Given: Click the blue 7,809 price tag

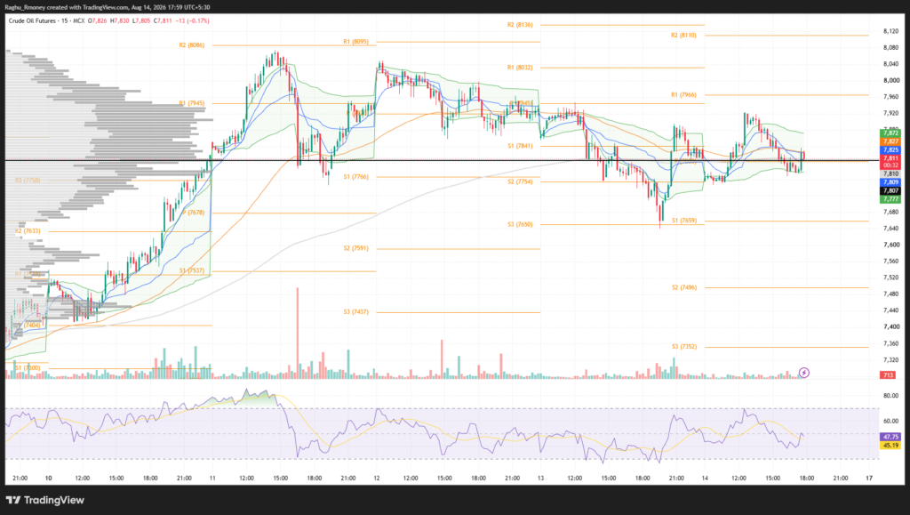Looking at the screenshot, I should click(x=890, y=182).
